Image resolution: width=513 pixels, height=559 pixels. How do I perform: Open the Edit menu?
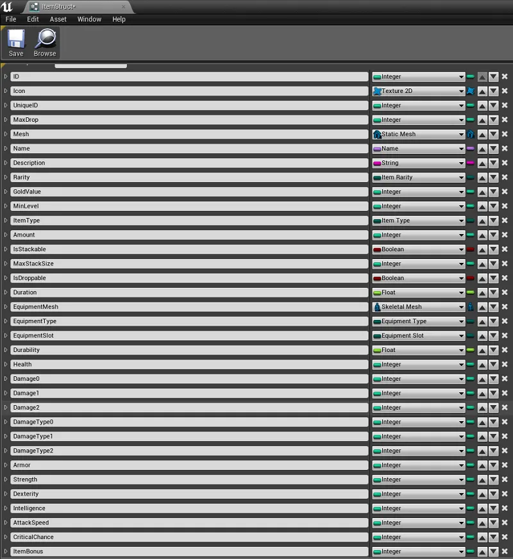33,19
